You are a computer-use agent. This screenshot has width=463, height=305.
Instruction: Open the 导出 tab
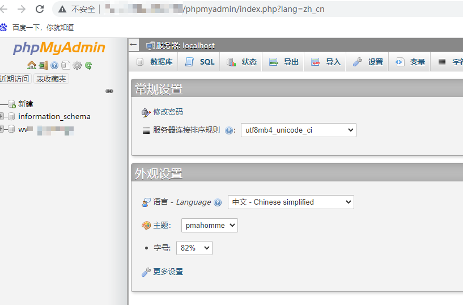point(283,62)
